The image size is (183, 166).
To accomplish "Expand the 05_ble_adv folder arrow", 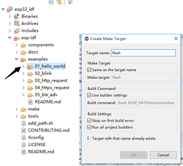I will click(23, 95).
